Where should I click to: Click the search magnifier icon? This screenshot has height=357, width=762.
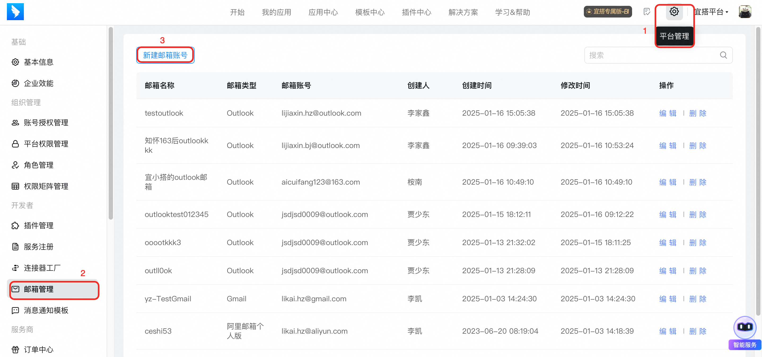[x=723, y=55]
